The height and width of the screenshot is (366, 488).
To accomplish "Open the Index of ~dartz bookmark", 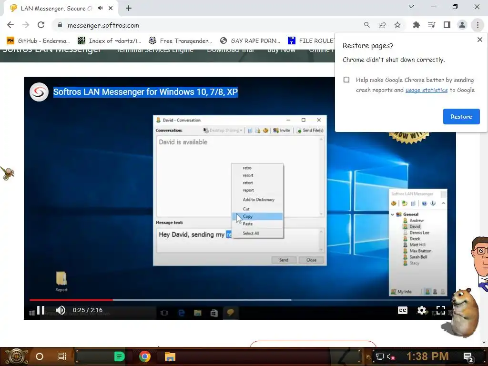I will (109, 41).
